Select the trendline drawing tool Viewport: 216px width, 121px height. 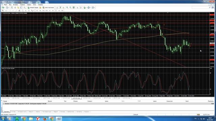point(16,10)
